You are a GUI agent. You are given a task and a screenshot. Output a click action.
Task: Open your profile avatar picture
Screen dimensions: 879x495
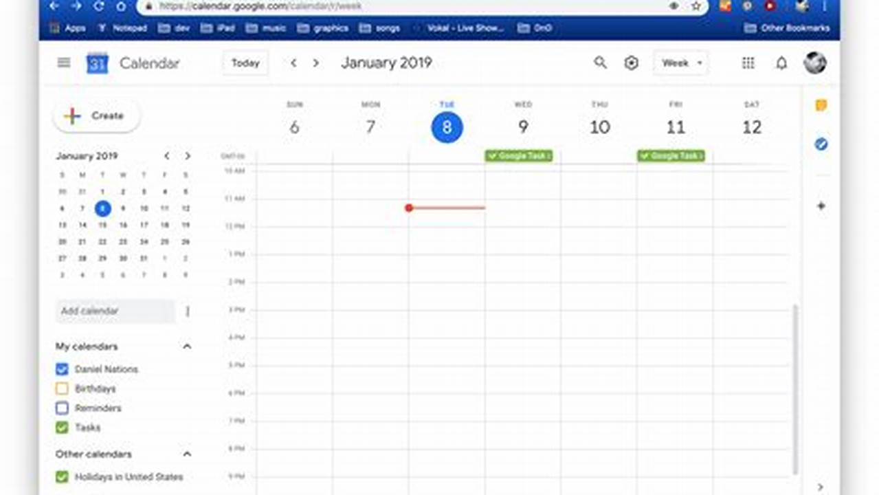point(814,63)
